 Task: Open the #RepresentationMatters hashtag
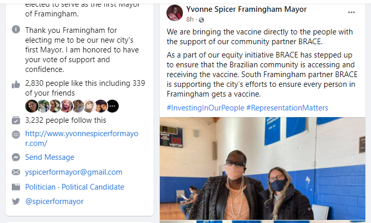click(x=287, y=108)
